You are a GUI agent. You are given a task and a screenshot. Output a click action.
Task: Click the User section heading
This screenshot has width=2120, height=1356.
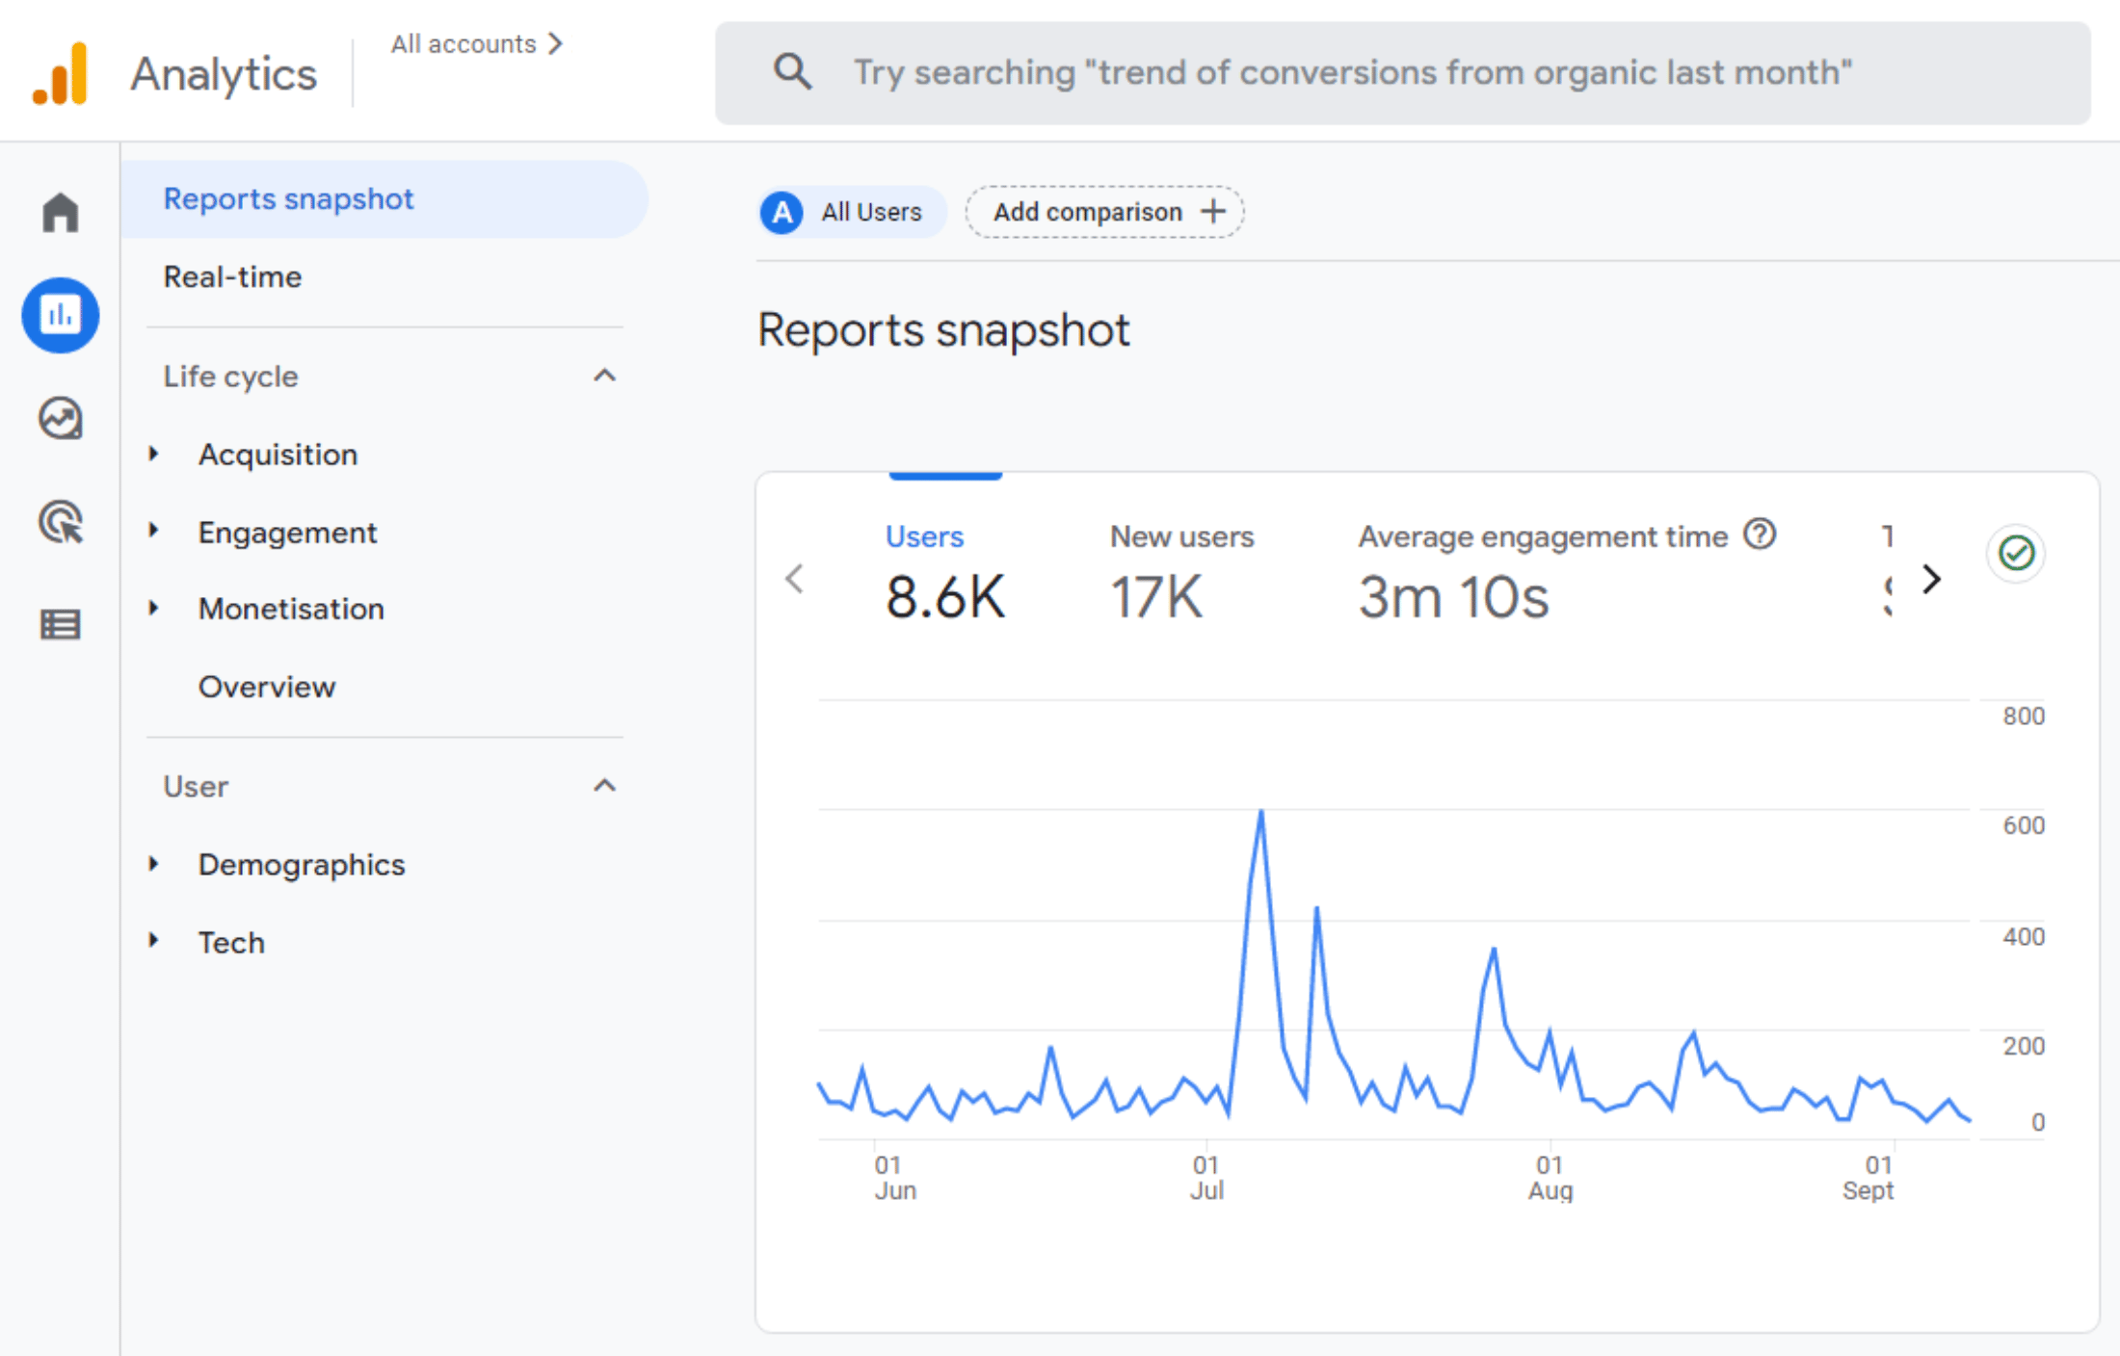[196, 787]
